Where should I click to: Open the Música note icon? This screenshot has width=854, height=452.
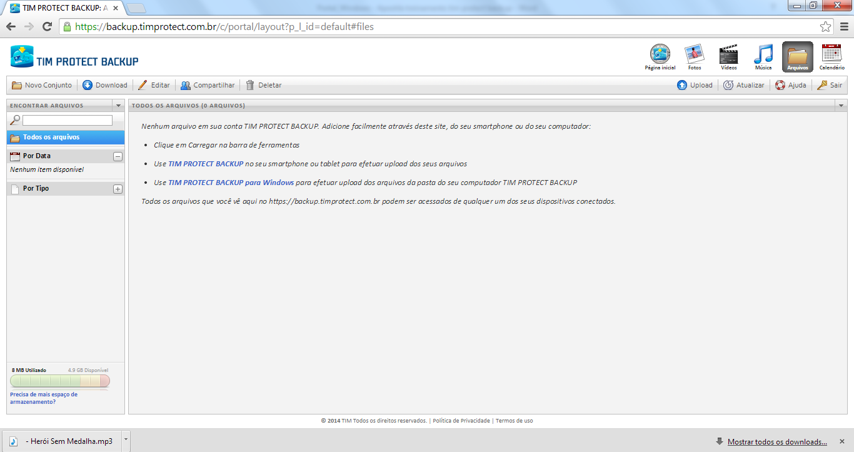point(763,57)
